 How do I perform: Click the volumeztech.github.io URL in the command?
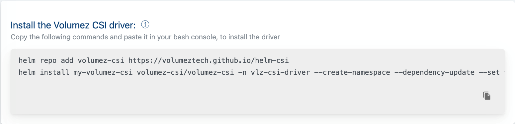(209, 61)
